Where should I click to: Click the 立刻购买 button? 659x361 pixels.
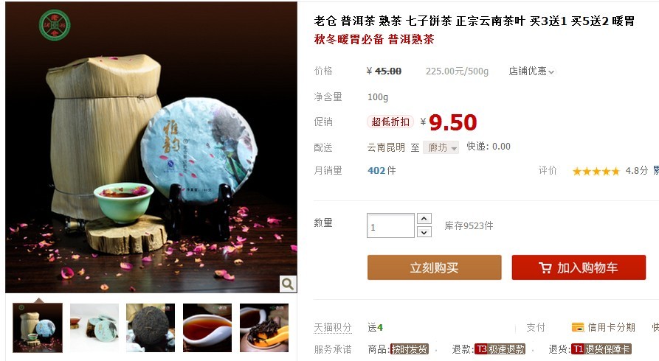tap(434, 267)
